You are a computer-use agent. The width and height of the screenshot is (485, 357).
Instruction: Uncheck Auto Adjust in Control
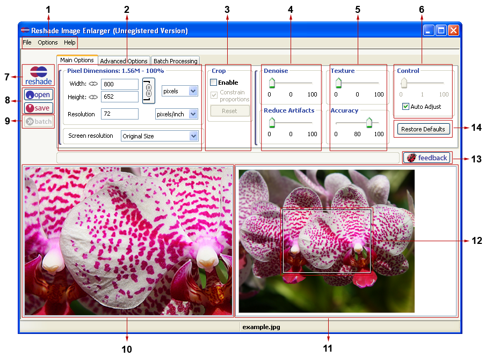[406, 107]
